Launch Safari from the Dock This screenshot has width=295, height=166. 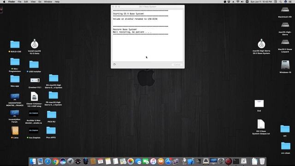pyautogui.click(x=48, y=161)
